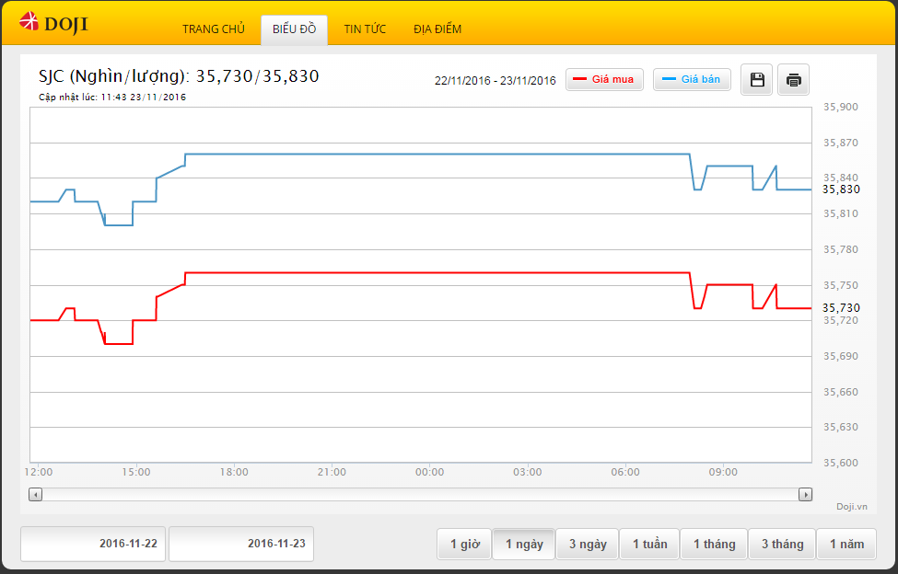Screen dimensions: 898x574
Task: Click the 35,750 axis label
Action: tap(841, 285)
